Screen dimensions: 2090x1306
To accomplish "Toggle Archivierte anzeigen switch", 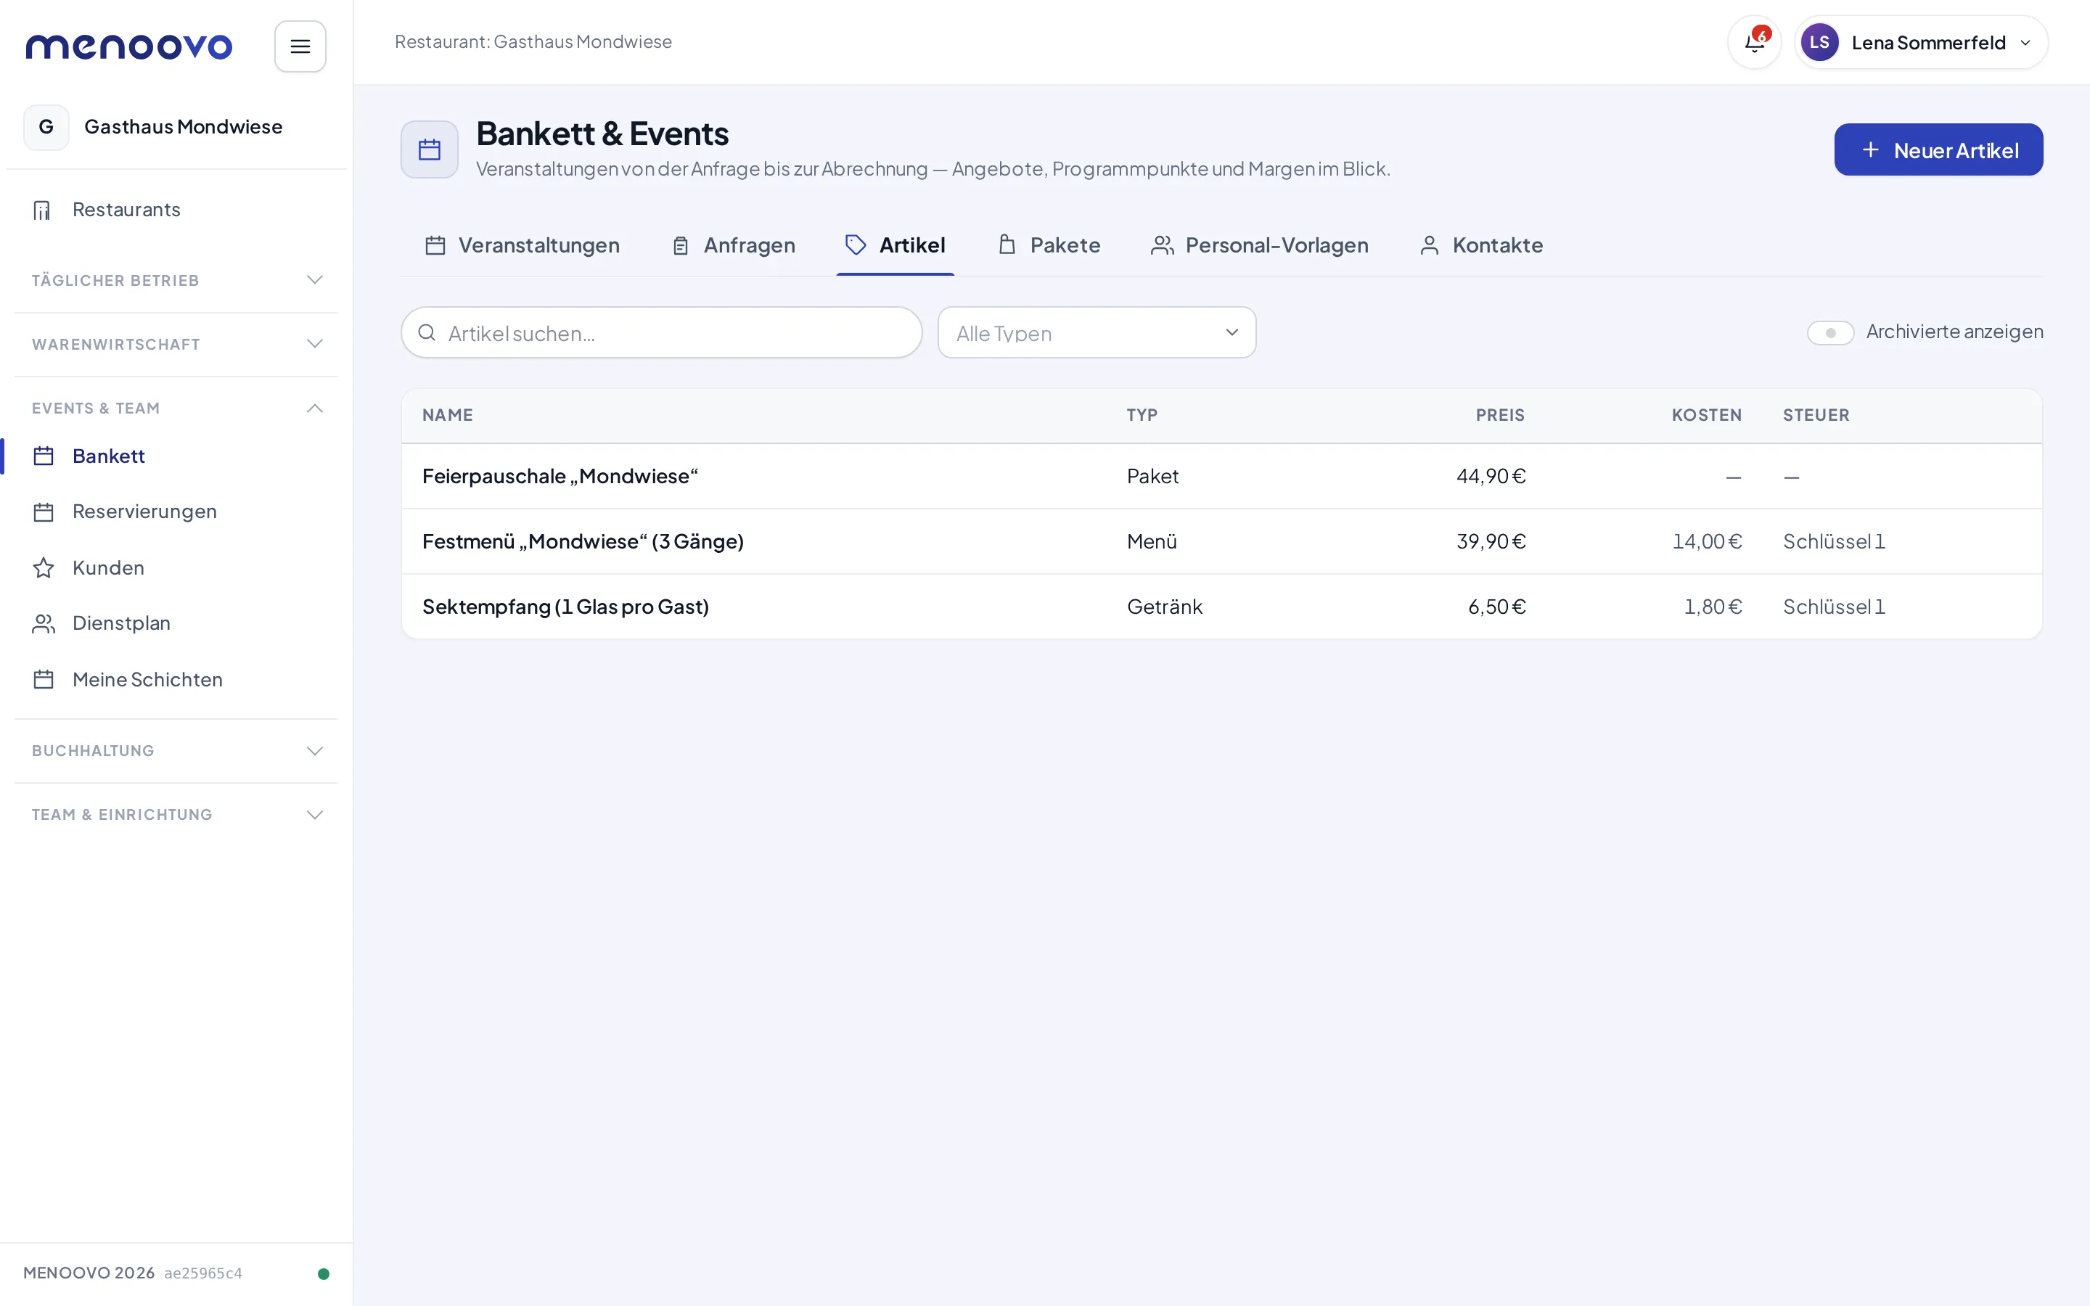I will click(1830, 332).
